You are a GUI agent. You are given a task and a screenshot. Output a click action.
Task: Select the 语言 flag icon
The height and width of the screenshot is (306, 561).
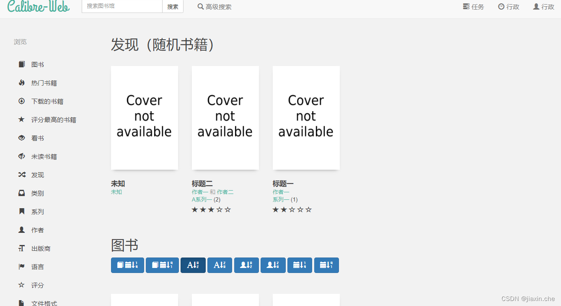point(21,266)
